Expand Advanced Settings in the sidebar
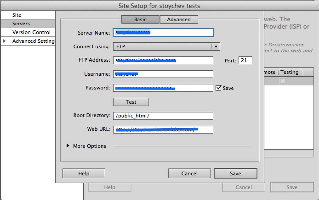 click(4, 41)
